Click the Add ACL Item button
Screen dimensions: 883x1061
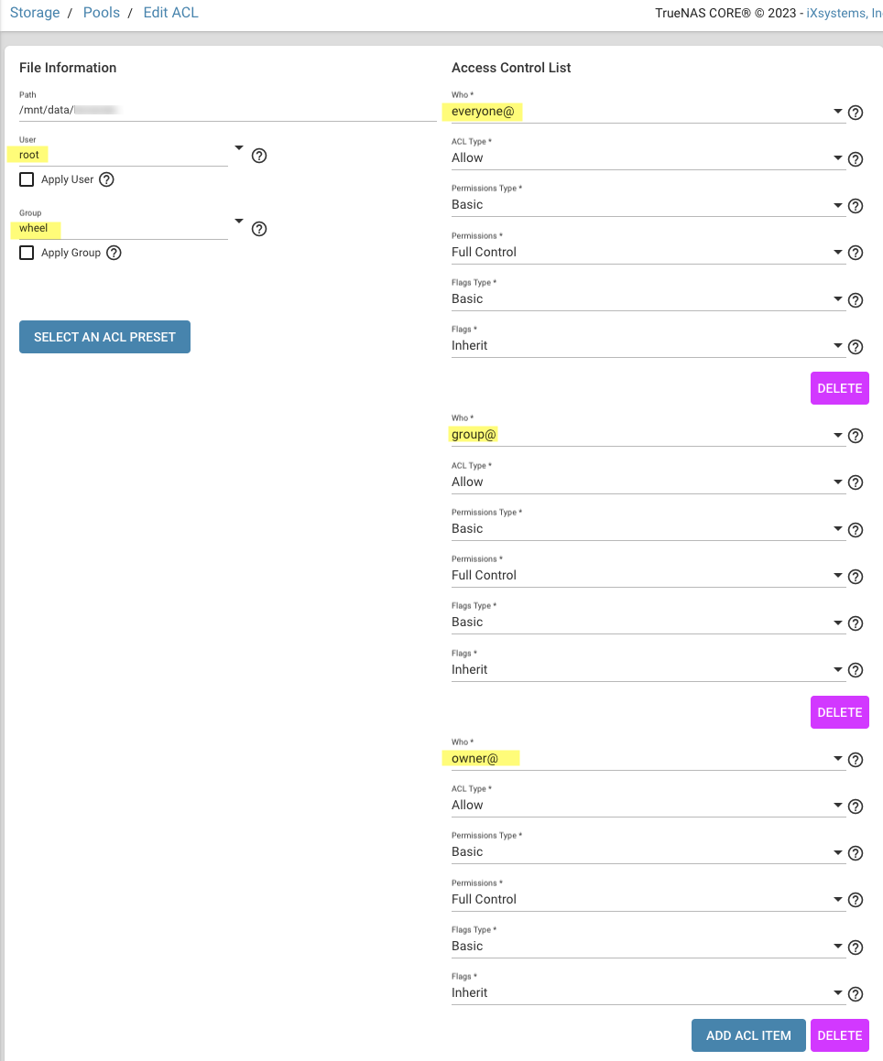tap(747, 1035)
